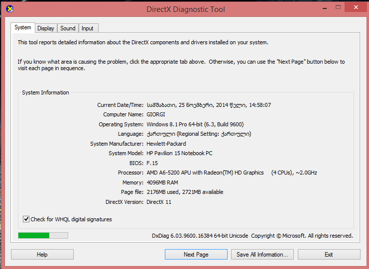Click the Windows 8.1 Pro 64-bit value
The image size is (369, 269).
point(195,124)
